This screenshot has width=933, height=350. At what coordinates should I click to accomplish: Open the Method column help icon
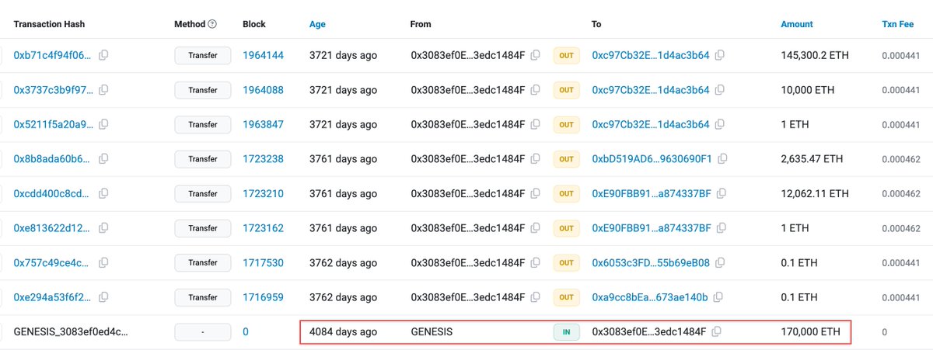pos(212,24)
